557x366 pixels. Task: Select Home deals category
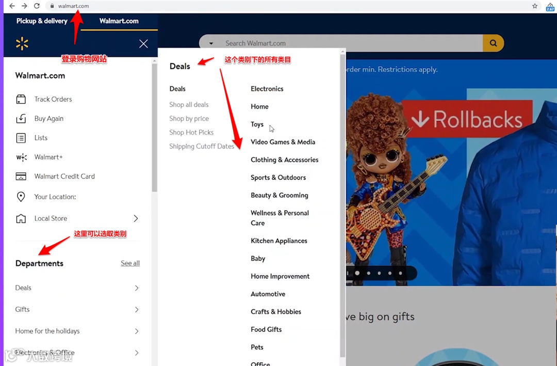(259, 106)
